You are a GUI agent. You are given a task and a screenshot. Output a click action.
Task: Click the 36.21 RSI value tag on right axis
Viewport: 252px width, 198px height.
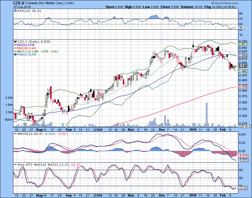pos(243,28)
